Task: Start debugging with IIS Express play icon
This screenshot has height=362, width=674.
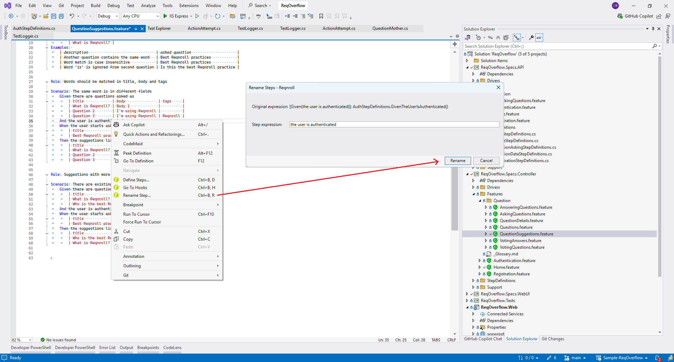Action: coord(165,16)
